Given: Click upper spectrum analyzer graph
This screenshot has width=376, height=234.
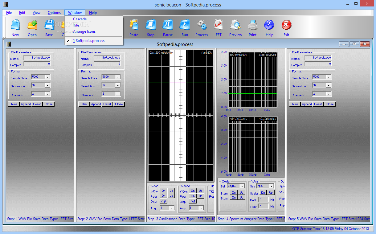Looking at the screenshot, I should [x=253, y=80].
